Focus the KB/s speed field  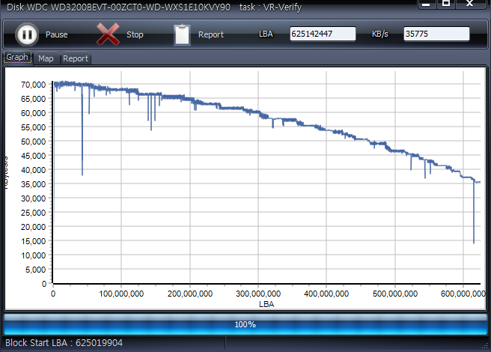click(x=436, y=34)
